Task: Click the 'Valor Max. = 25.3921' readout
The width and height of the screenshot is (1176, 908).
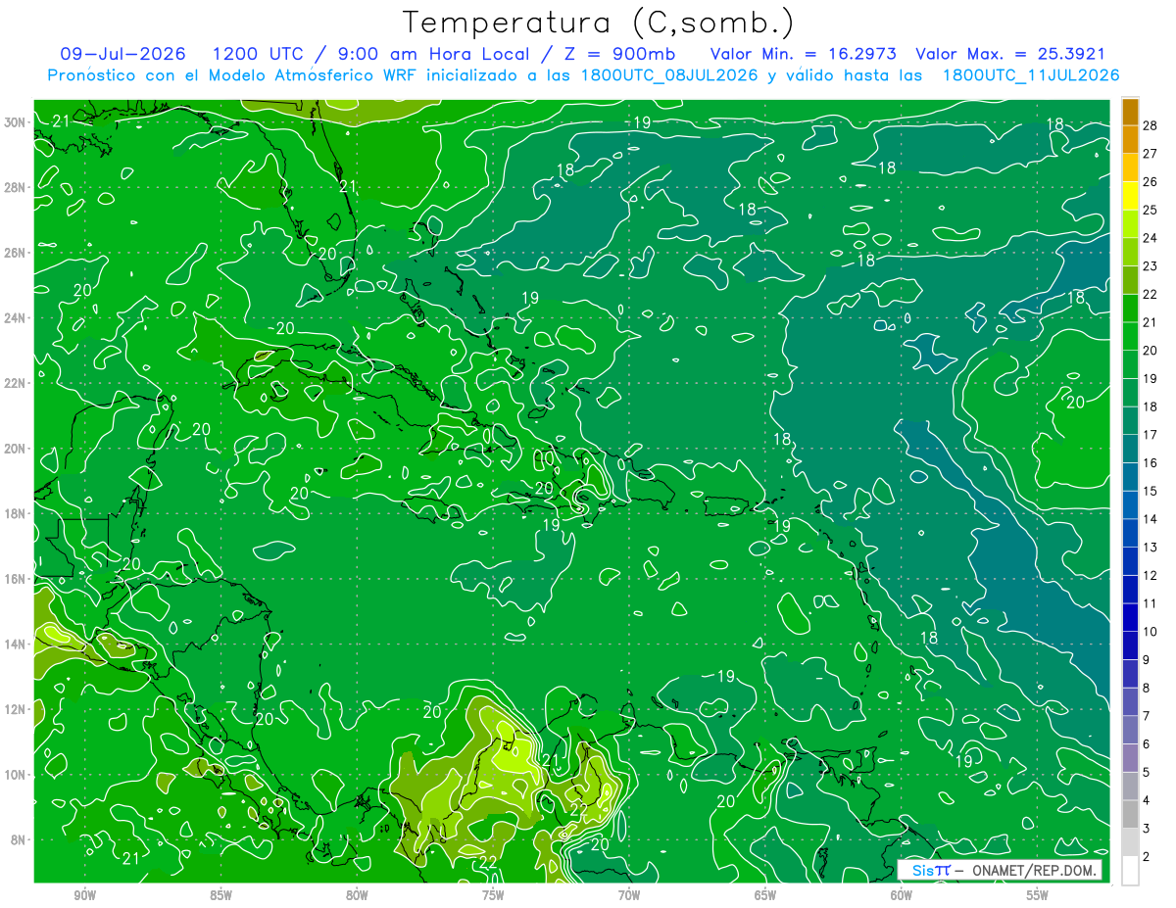Action: point(1010,54)
